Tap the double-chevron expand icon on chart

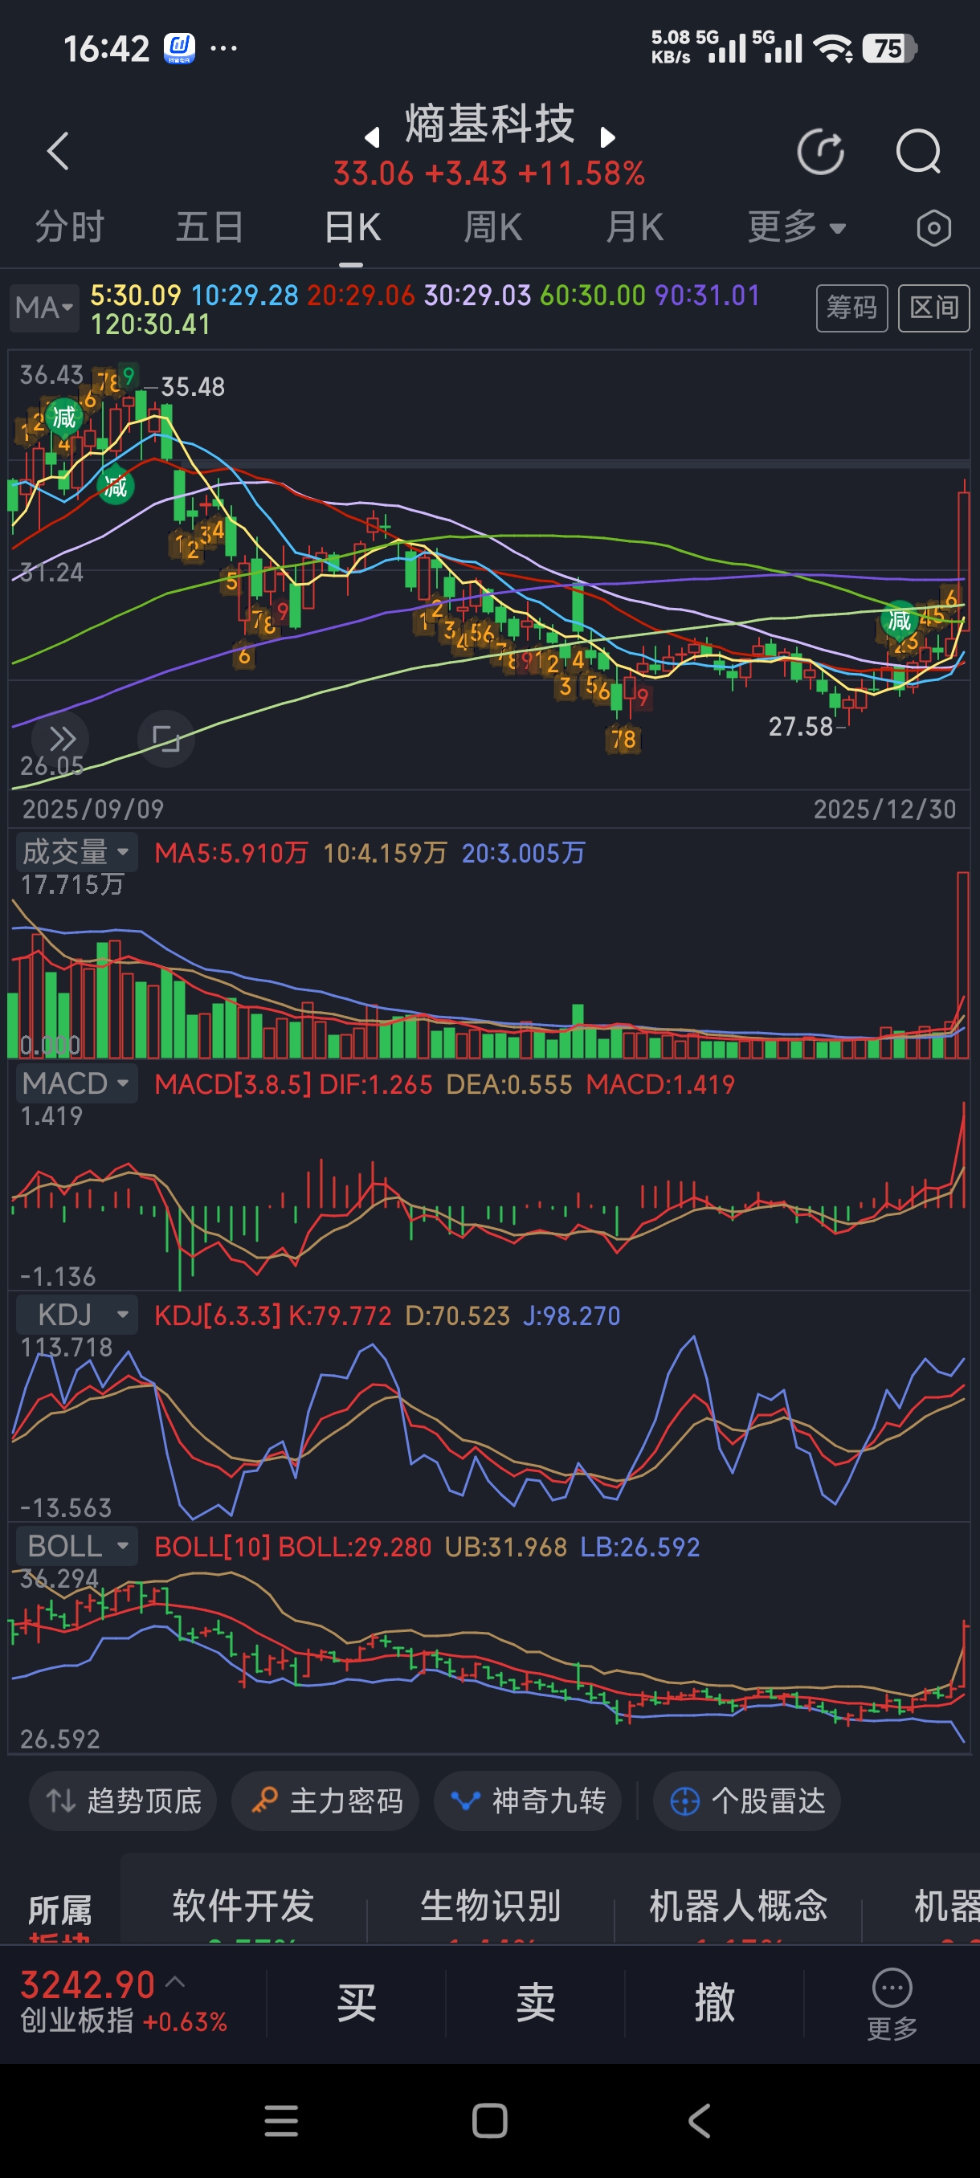coord(62,739)
